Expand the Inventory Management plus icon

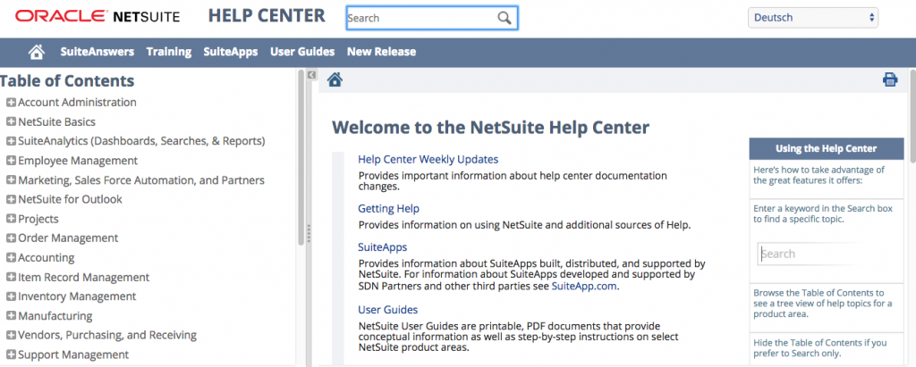11,296
